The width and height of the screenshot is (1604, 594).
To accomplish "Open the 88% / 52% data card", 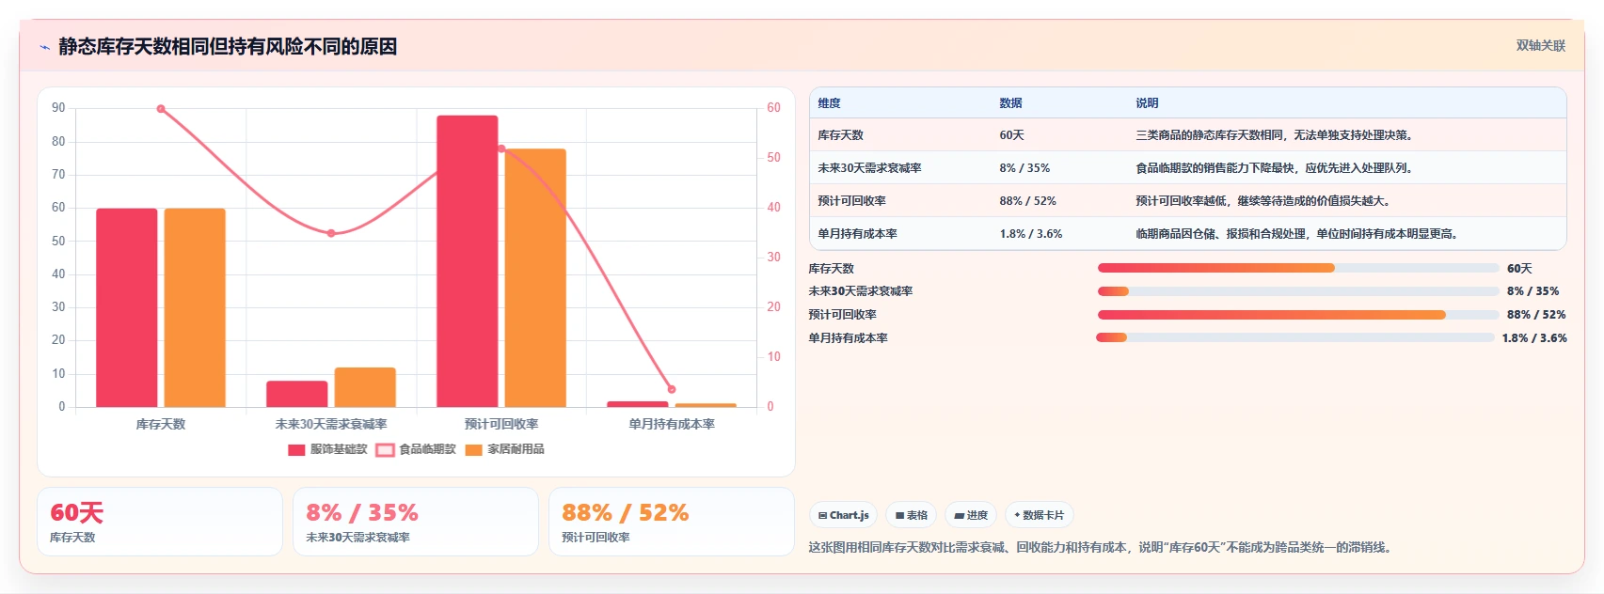I will pyautogui.click(x=672, y=522).
